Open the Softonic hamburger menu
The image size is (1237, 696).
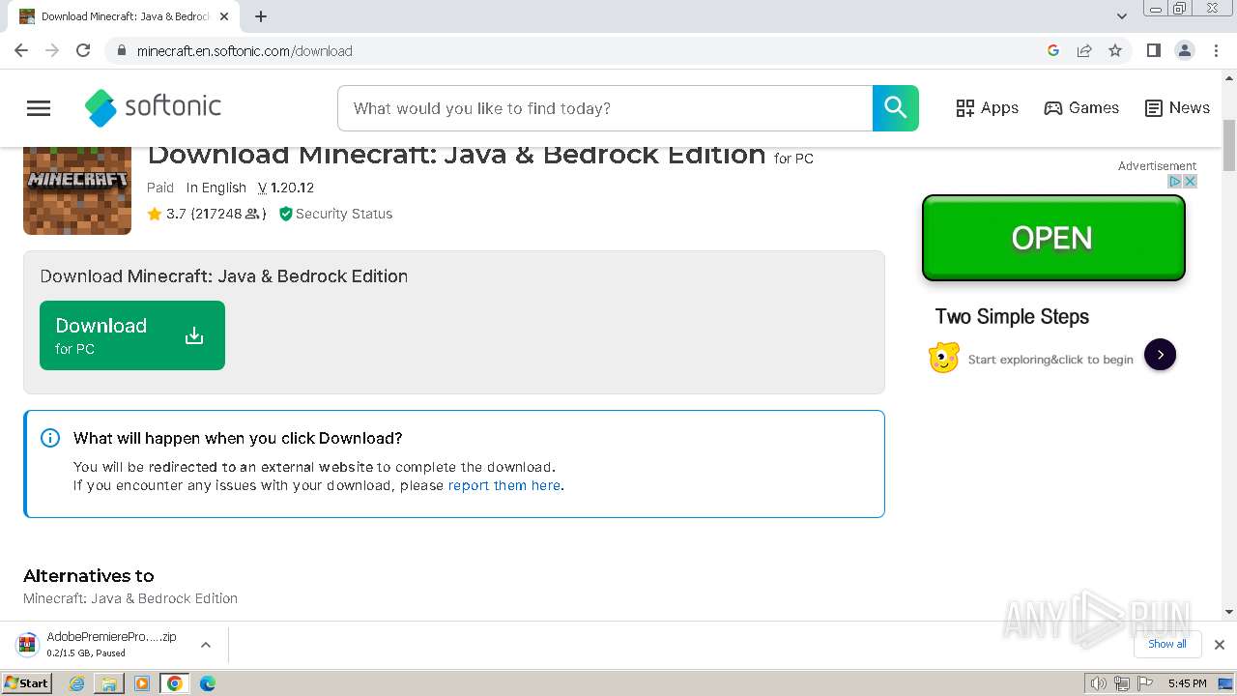(x=39, y=108)
